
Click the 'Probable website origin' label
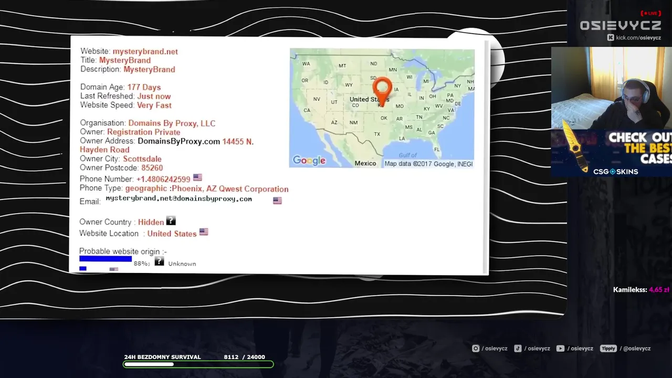tap(123, 251)
